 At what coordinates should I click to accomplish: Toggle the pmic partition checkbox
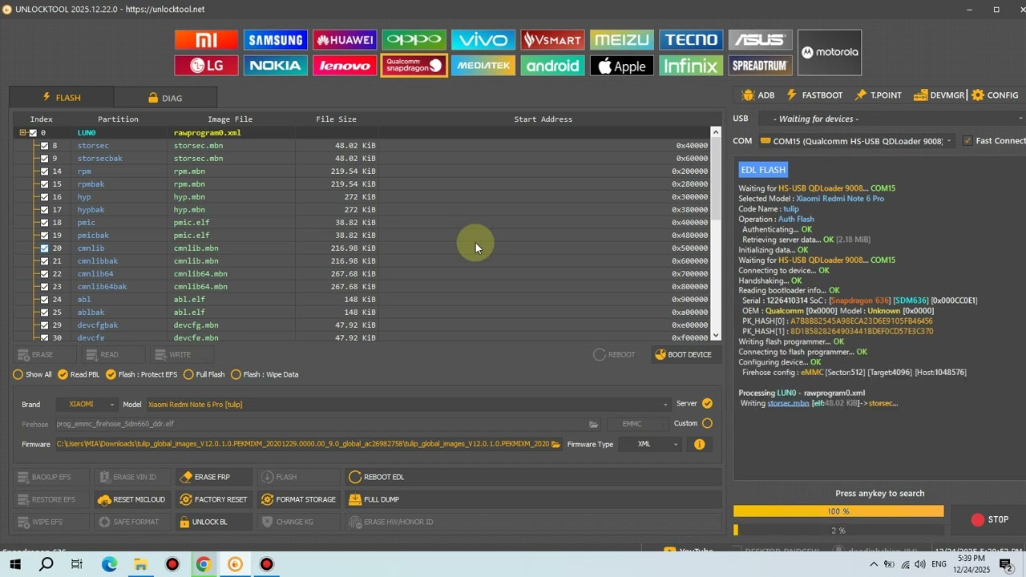pyautogui.click(x=44, y=223)
